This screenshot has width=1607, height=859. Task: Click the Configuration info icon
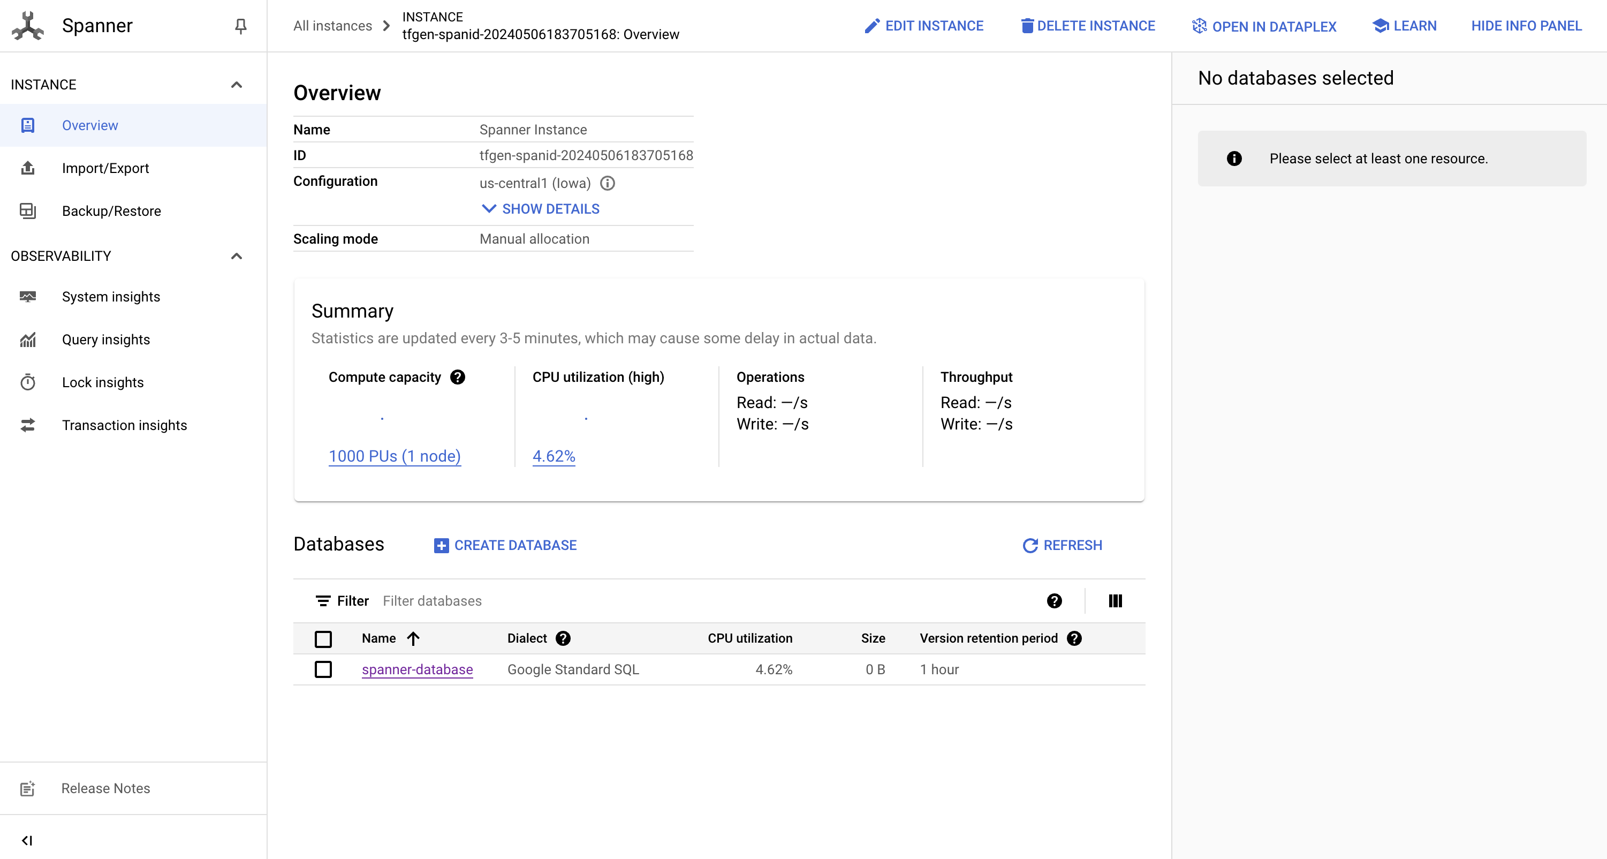coord(607,183)
